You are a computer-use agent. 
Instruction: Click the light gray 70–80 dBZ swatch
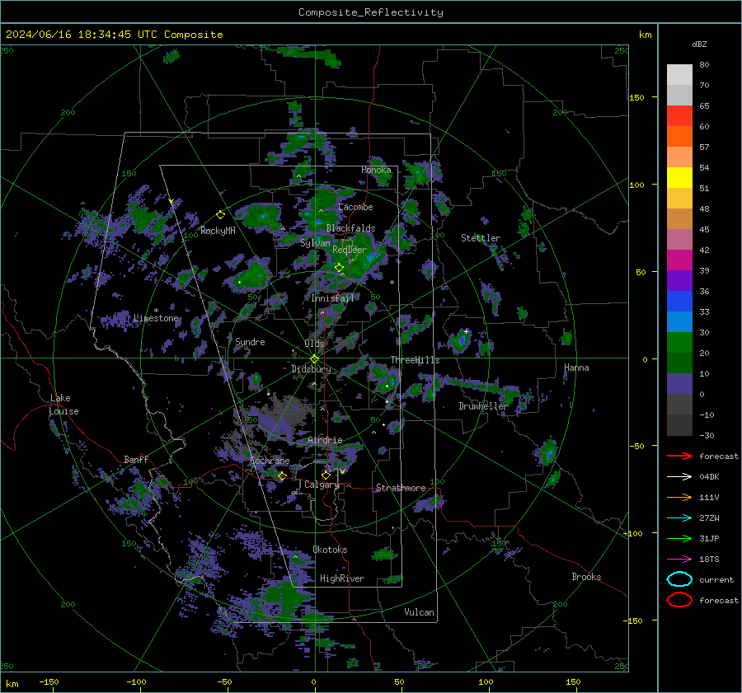[x=679, y=75]
